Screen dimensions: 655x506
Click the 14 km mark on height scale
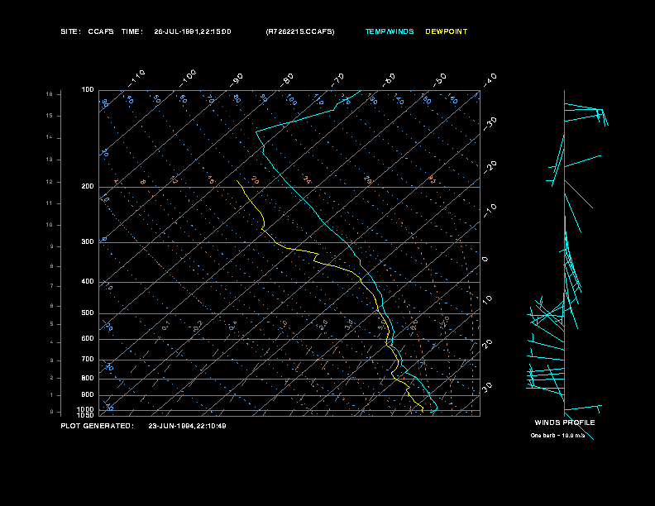[x=50, y=137]
